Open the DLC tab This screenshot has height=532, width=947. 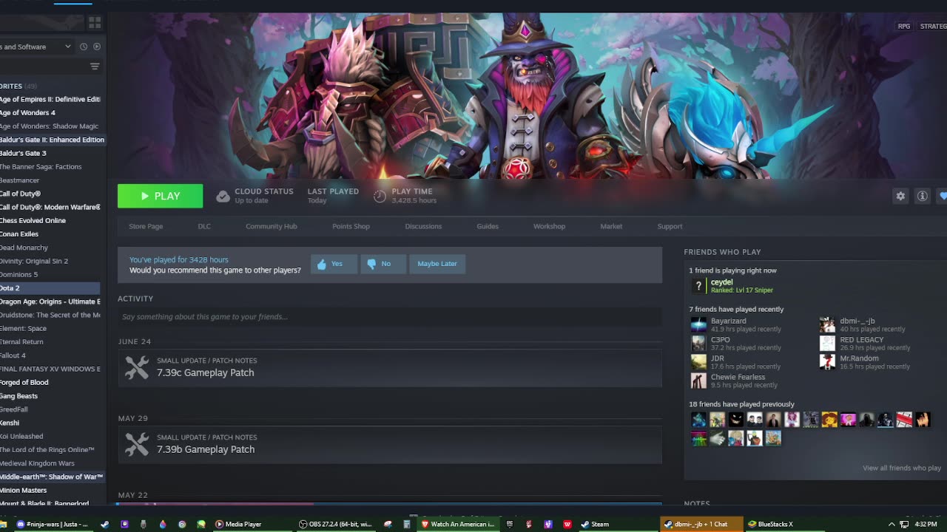[x=204, y=226]
